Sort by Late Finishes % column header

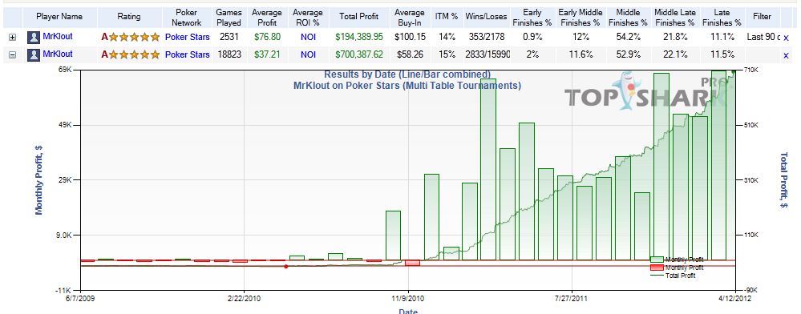[722, 17]
